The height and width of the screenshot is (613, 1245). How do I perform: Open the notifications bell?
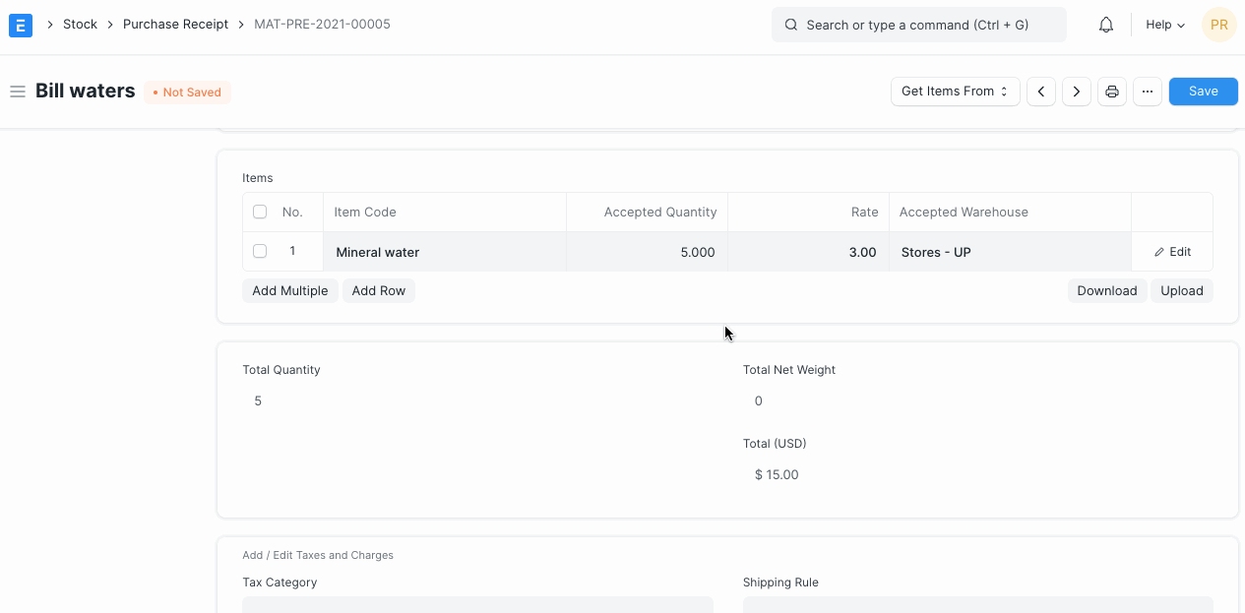point(1105,25)
